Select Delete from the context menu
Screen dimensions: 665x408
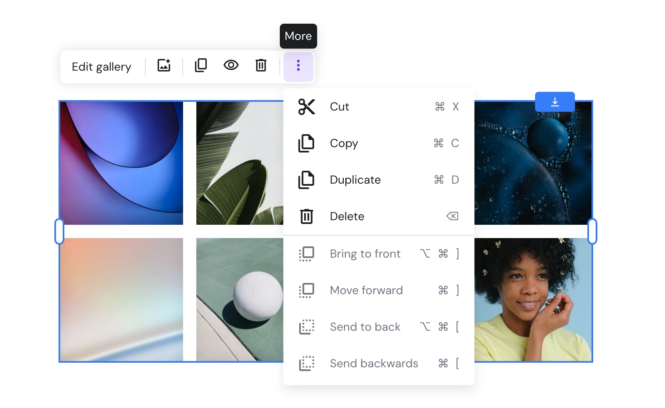(x=347, y=216)
